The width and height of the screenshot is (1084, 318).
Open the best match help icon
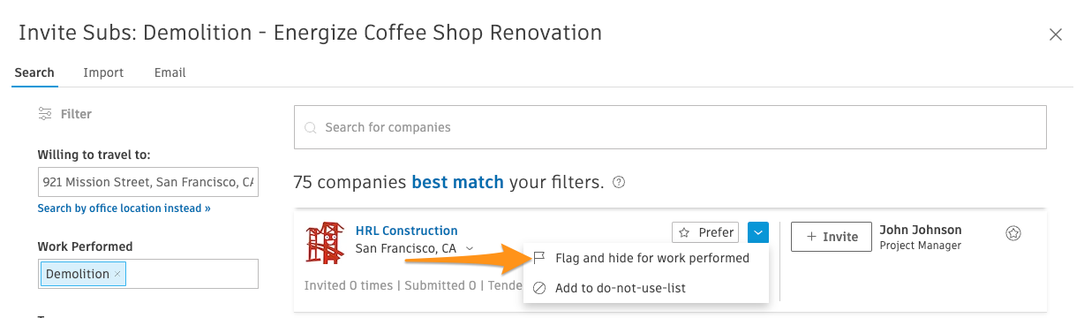(x=619, y=183)
